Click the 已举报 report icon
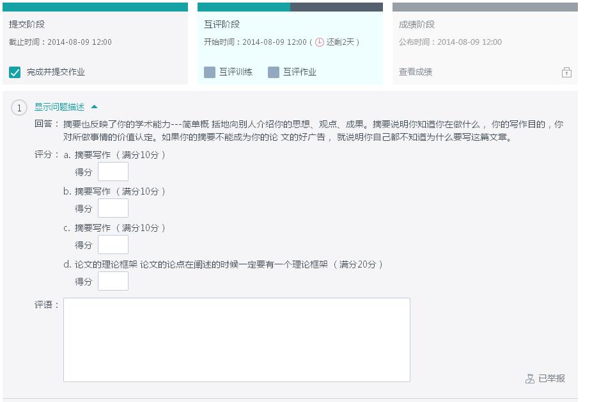The height and width of the screenshot is (402, 599). pyautogui.click(x=529, y=379)
